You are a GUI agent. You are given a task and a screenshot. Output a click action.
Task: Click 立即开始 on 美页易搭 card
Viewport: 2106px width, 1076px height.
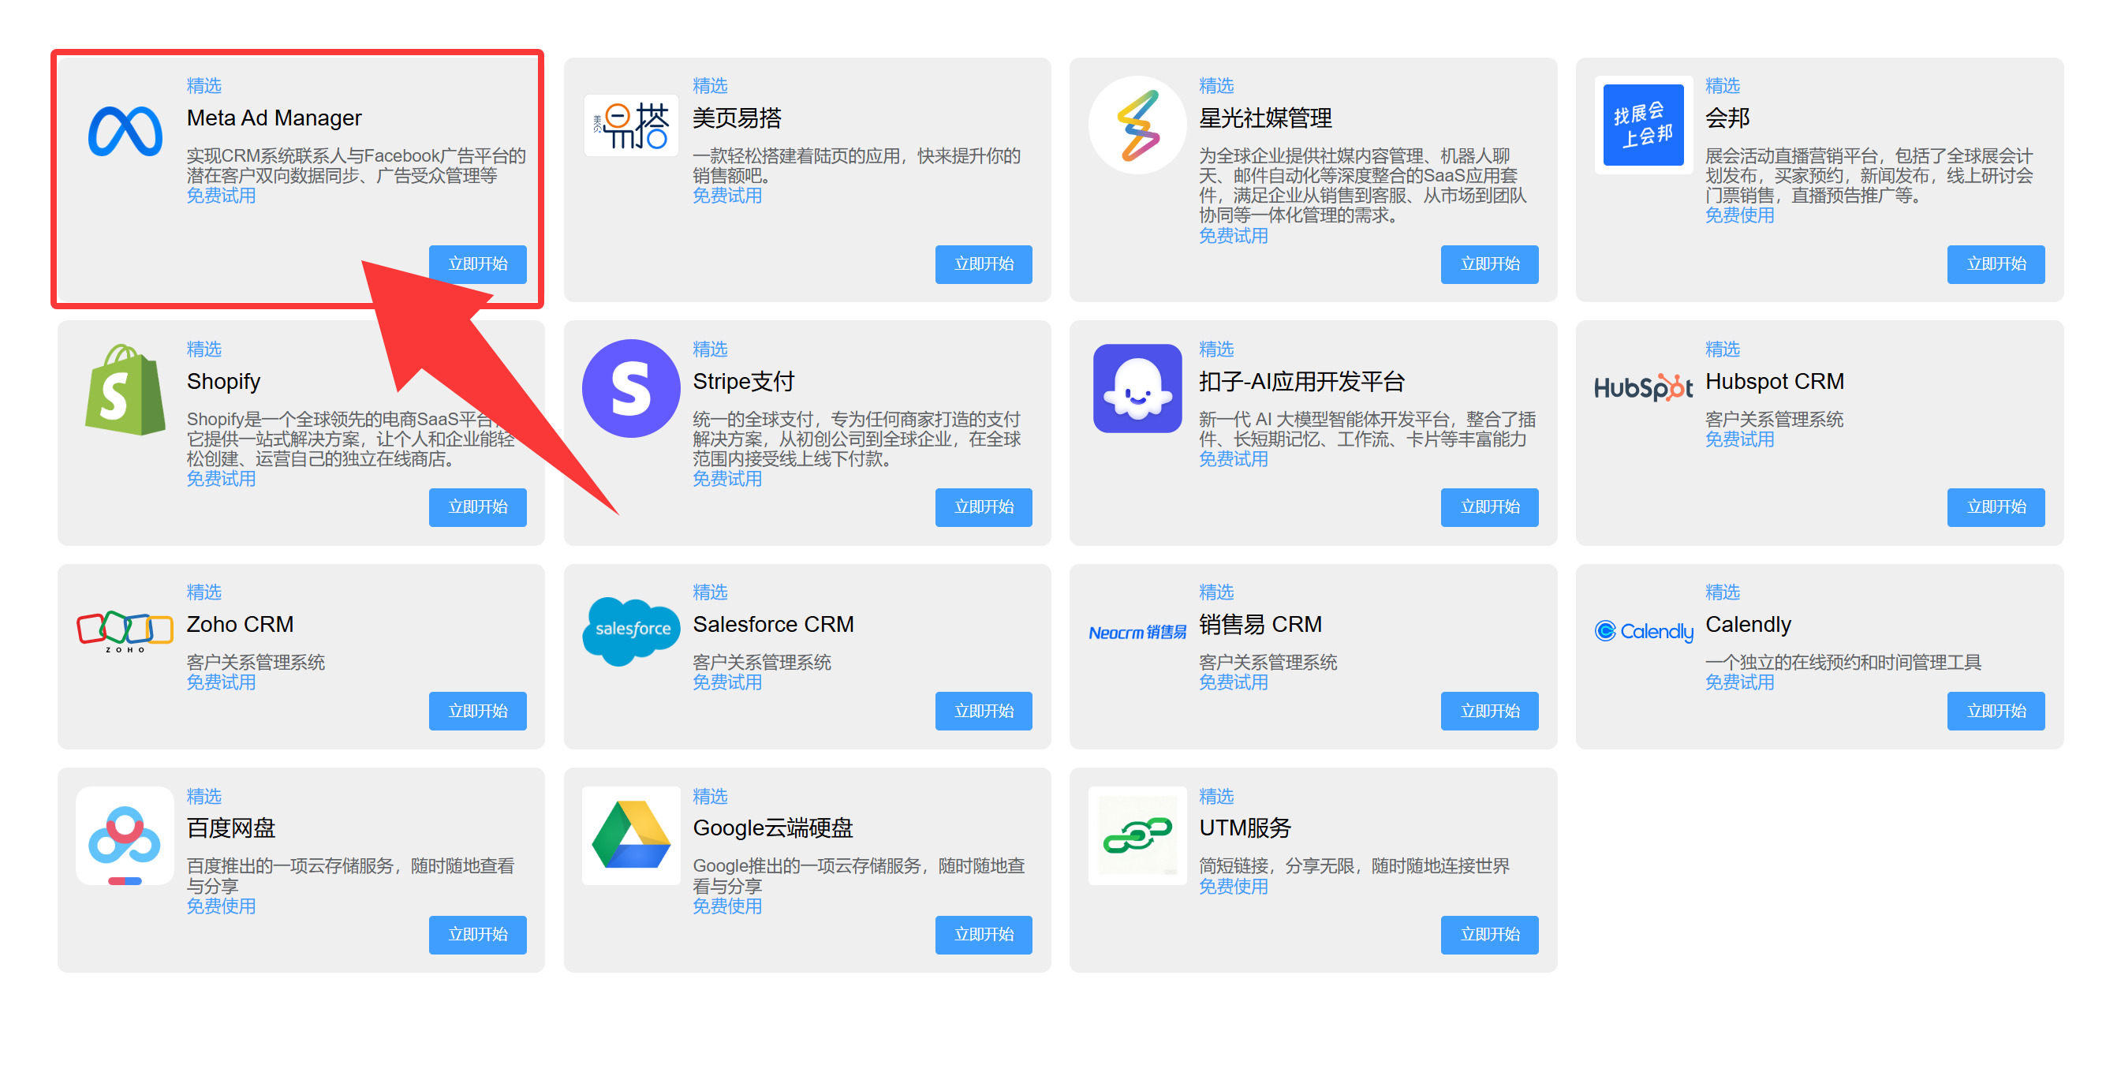pyautogui.click(x=984, y=264)
